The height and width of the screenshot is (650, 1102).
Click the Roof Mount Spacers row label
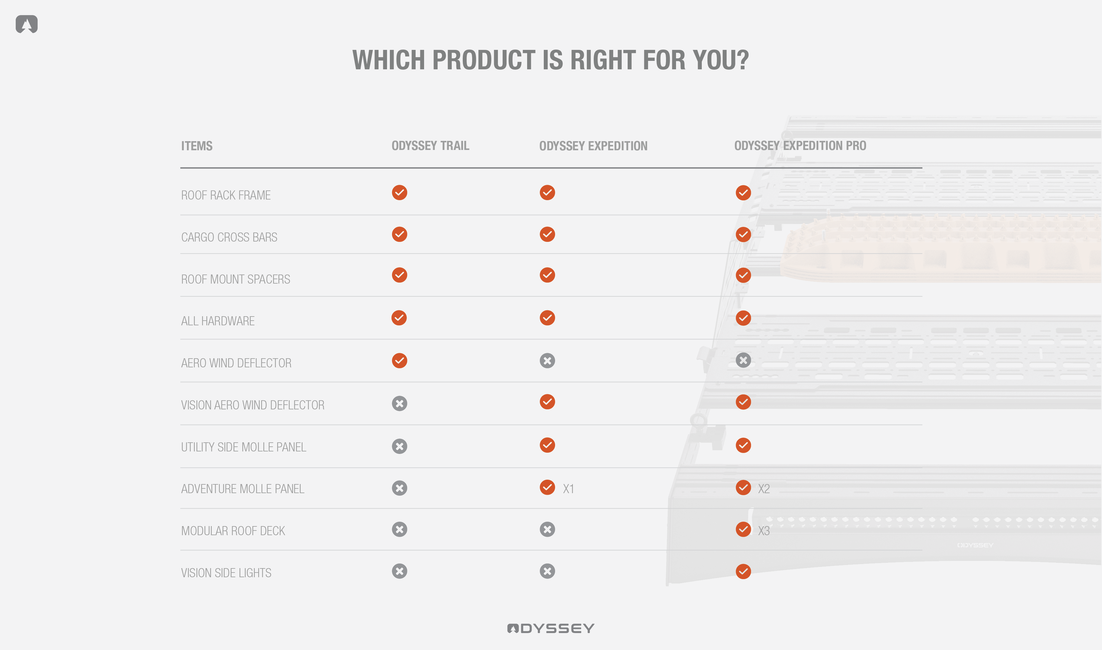(x=236, y=279)
